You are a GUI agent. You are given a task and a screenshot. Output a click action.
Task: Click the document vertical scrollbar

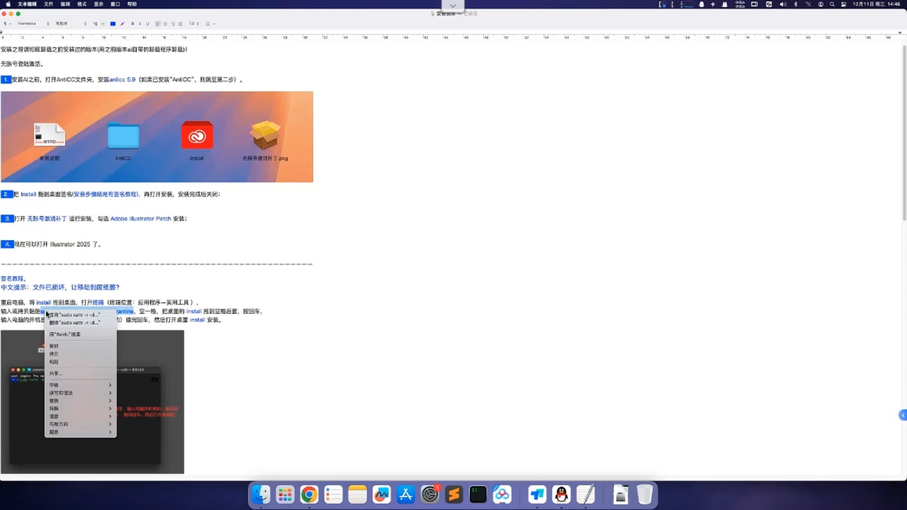904,132
